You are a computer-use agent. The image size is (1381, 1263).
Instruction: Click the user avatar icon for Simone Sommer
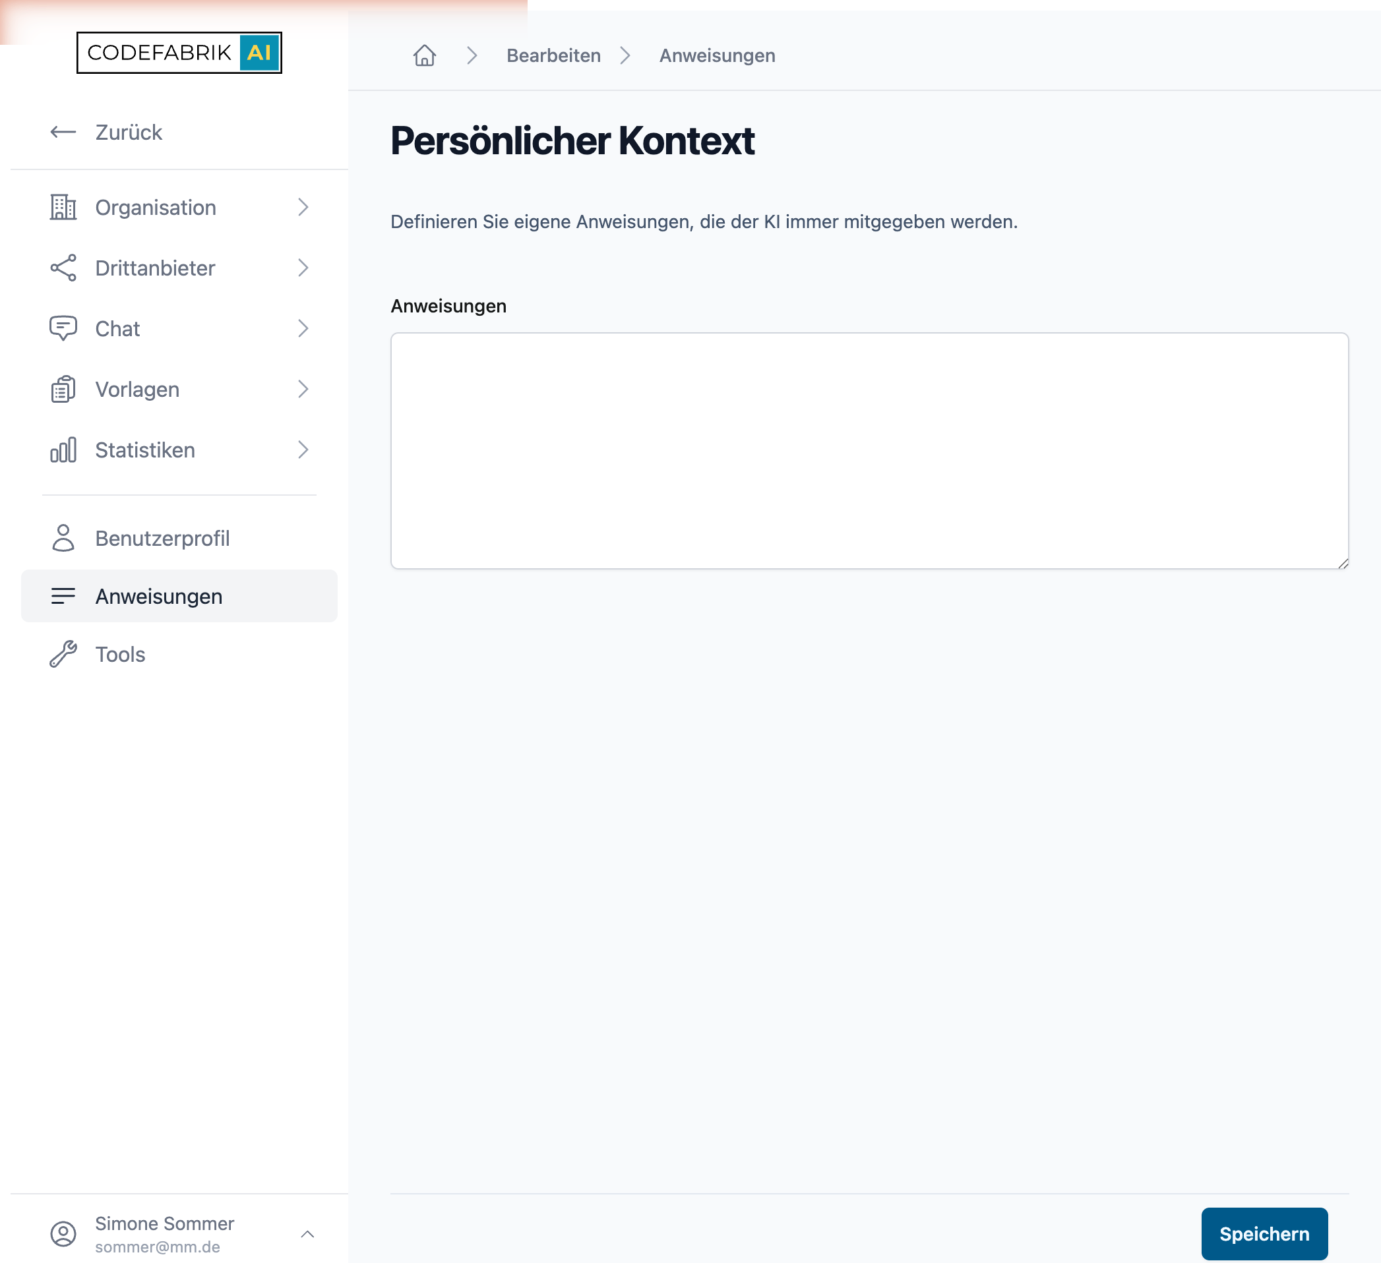63,1233
